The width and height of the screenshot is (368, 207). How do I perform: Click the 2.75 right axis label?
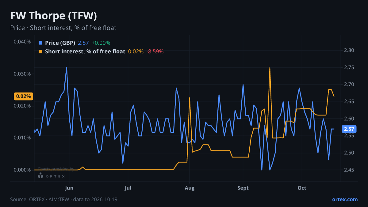click(349, 67)
